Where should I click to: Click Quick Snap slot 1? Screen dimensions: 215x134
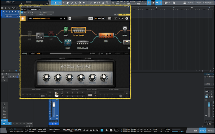click(67, 93)
